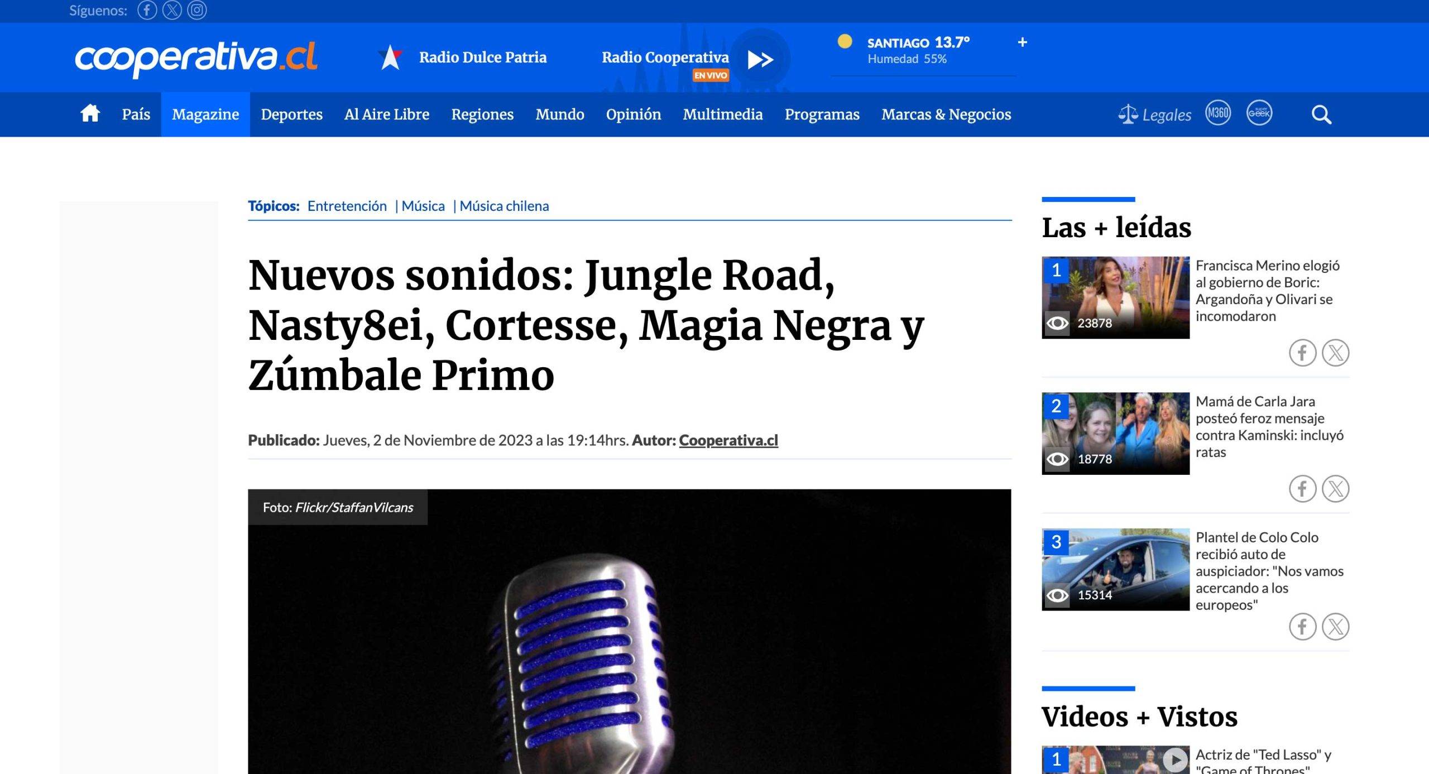Open the Deportes menu section
1429x774 pixels.
click(x=291, y=114)
